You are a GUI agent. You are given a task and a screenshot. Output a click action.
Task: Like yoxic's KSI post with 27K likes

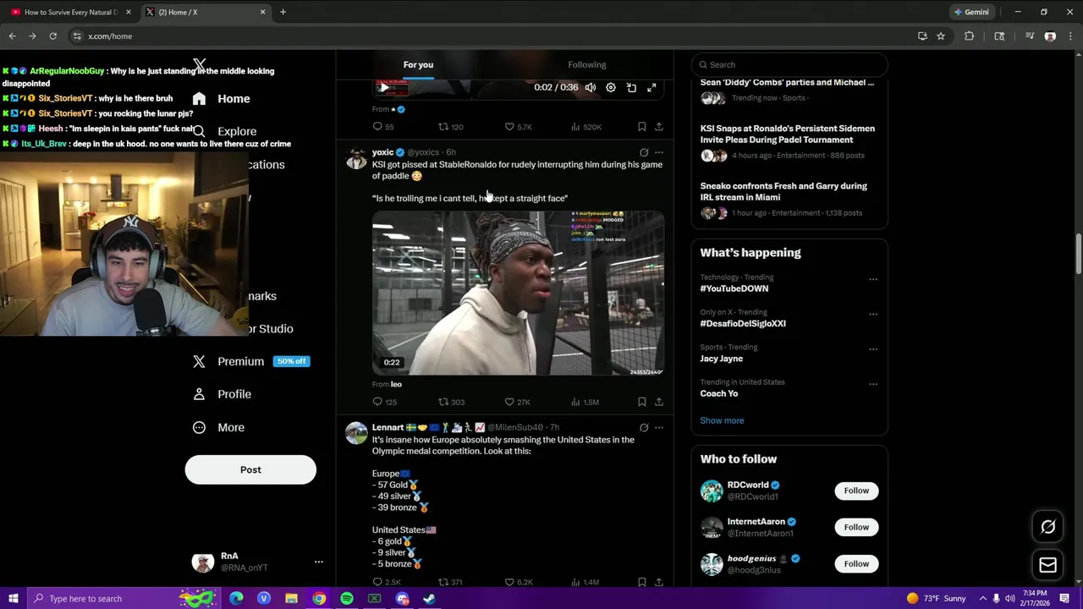point(517,402)
